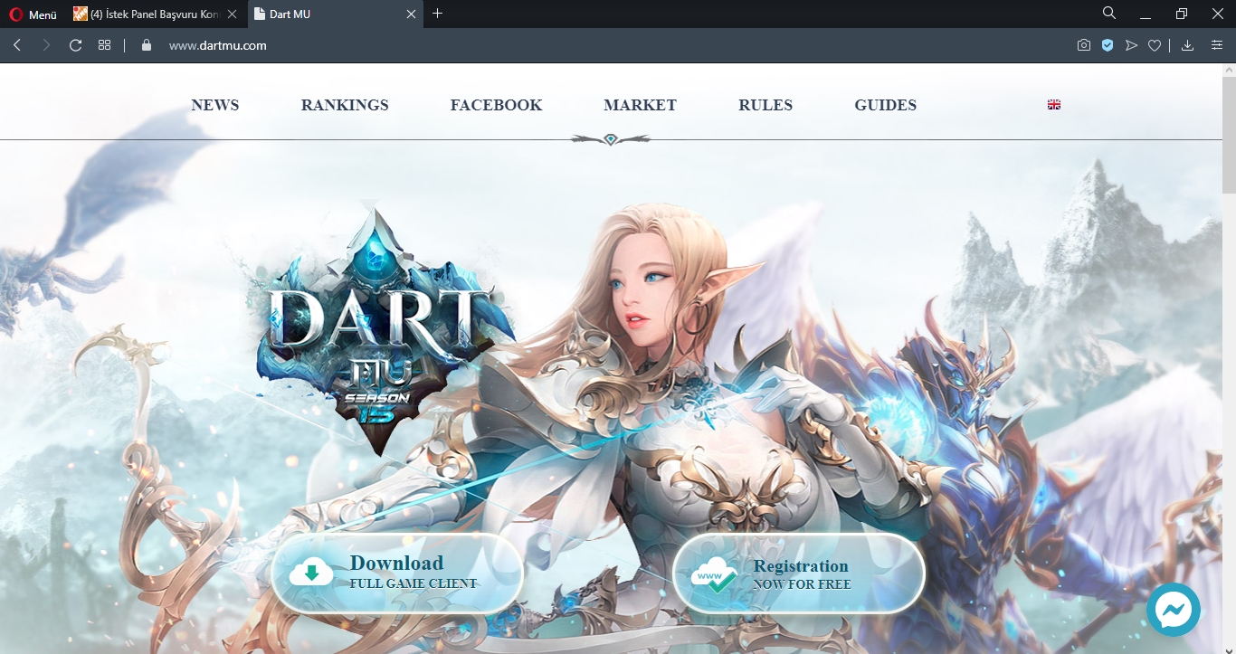Go forward to next page
Viewport: 1236px width, 654px height.
(x=46, y=45)
